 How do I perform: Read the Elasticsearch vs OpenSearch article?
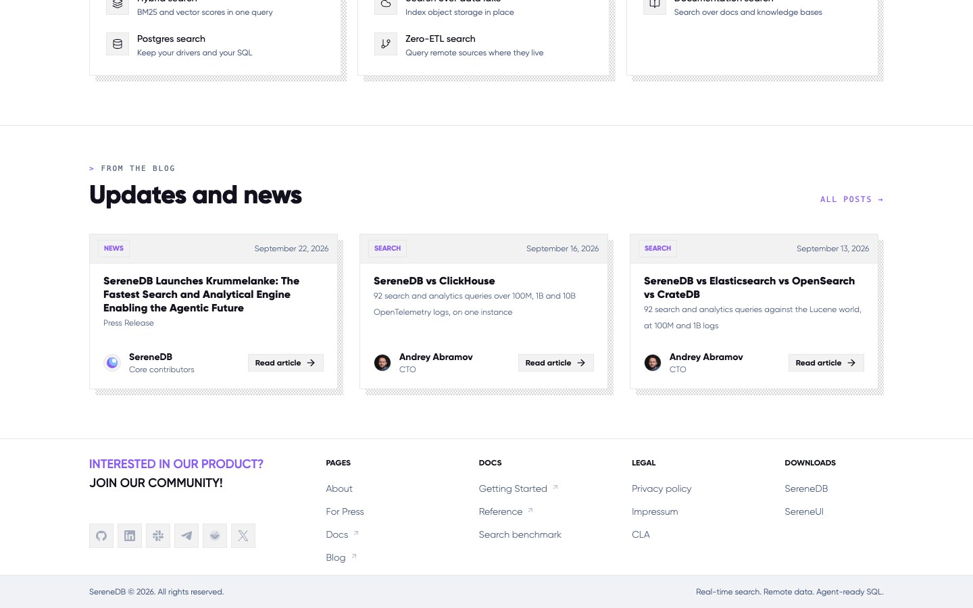point(826,363)
